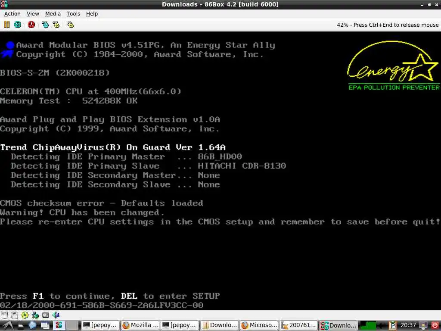Click the red ACPI shutdown power icon
This screenshot has width=441, height=331.
tap(31, 25)
